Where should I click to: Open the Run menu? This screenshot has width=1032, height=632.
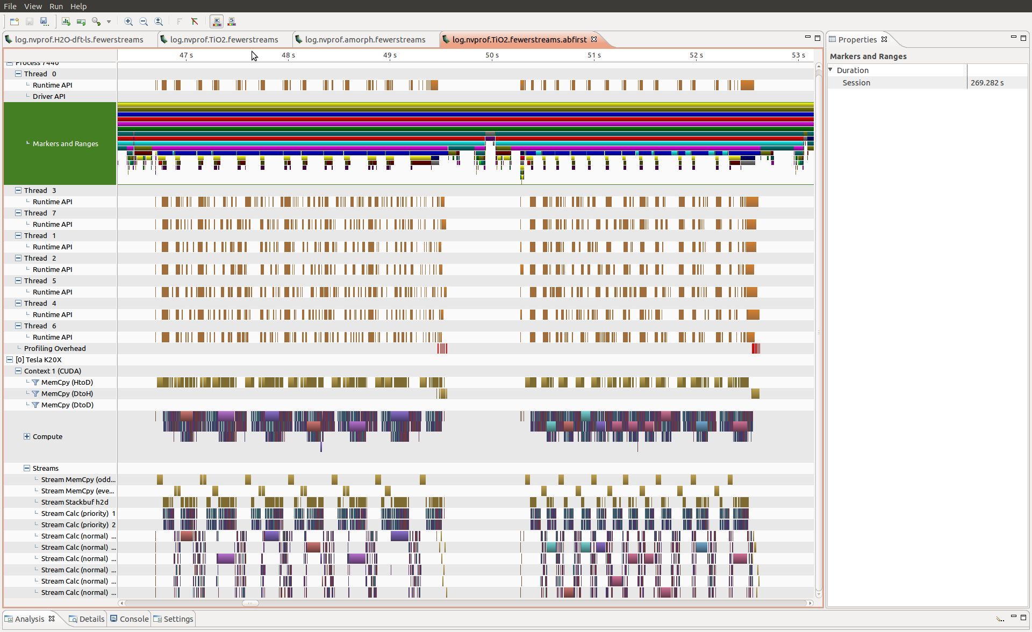point(56,6)
